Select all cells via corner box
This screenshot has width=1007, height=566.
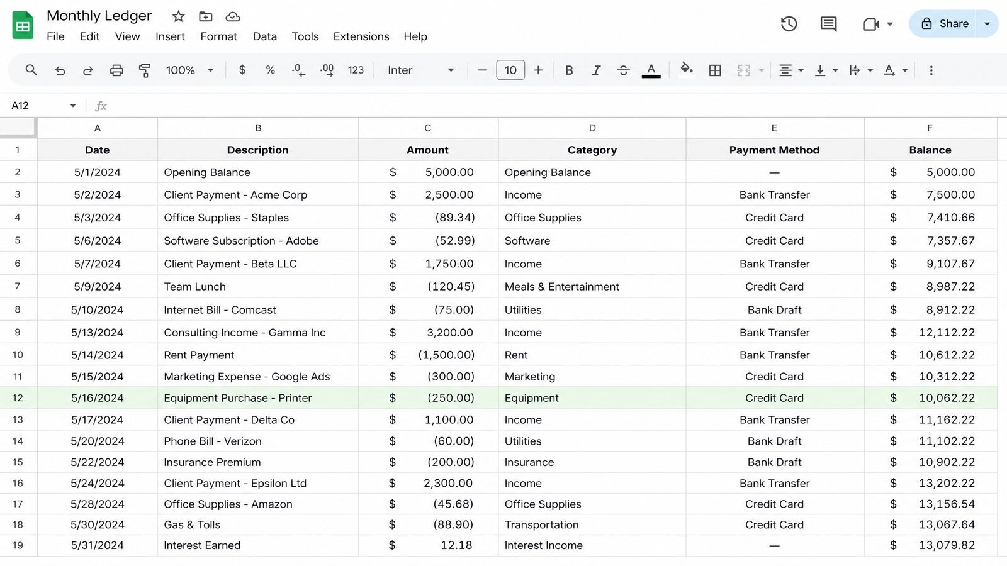[x=18, y=128]
